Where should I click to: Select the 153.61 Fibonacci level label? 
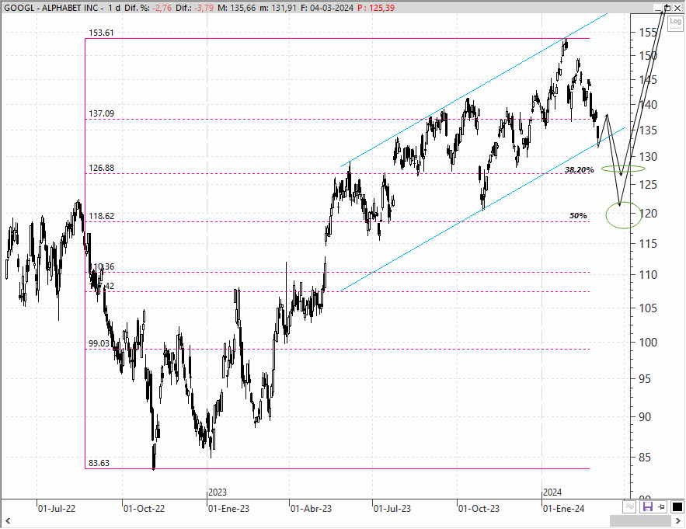coord(101,33)
